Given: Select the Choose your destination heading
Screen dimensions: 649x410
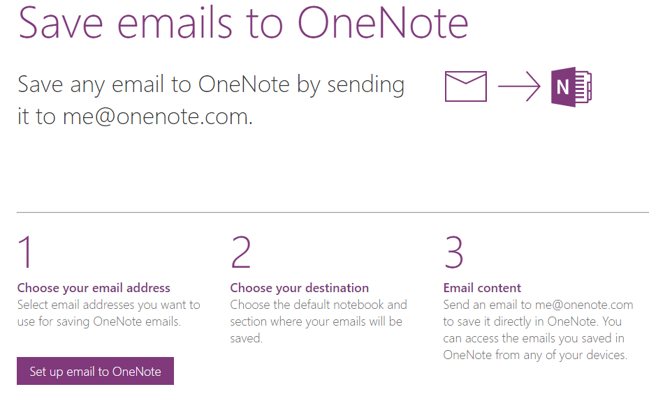Looking at the screenshot, I should [299, 287].
